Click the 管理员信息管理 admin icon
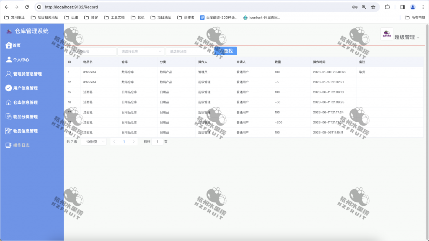 coord(9,74)
